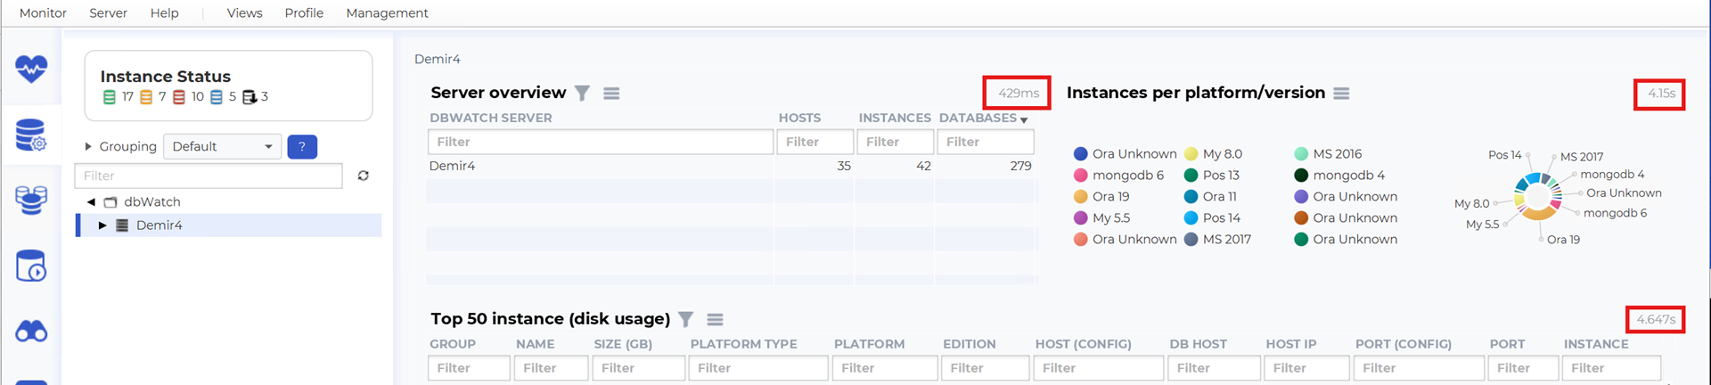Open the binoculars sidebar icon
The height and width of the screenshot is (385, 1711).
pos(31,332)
